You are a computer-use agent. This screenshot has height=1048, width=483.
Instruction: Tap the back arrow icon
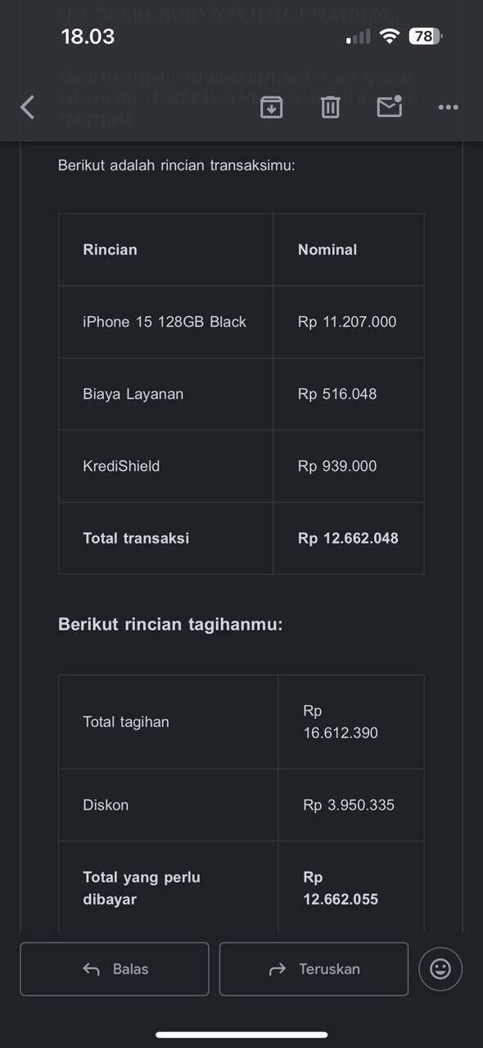tap(27, 107)
